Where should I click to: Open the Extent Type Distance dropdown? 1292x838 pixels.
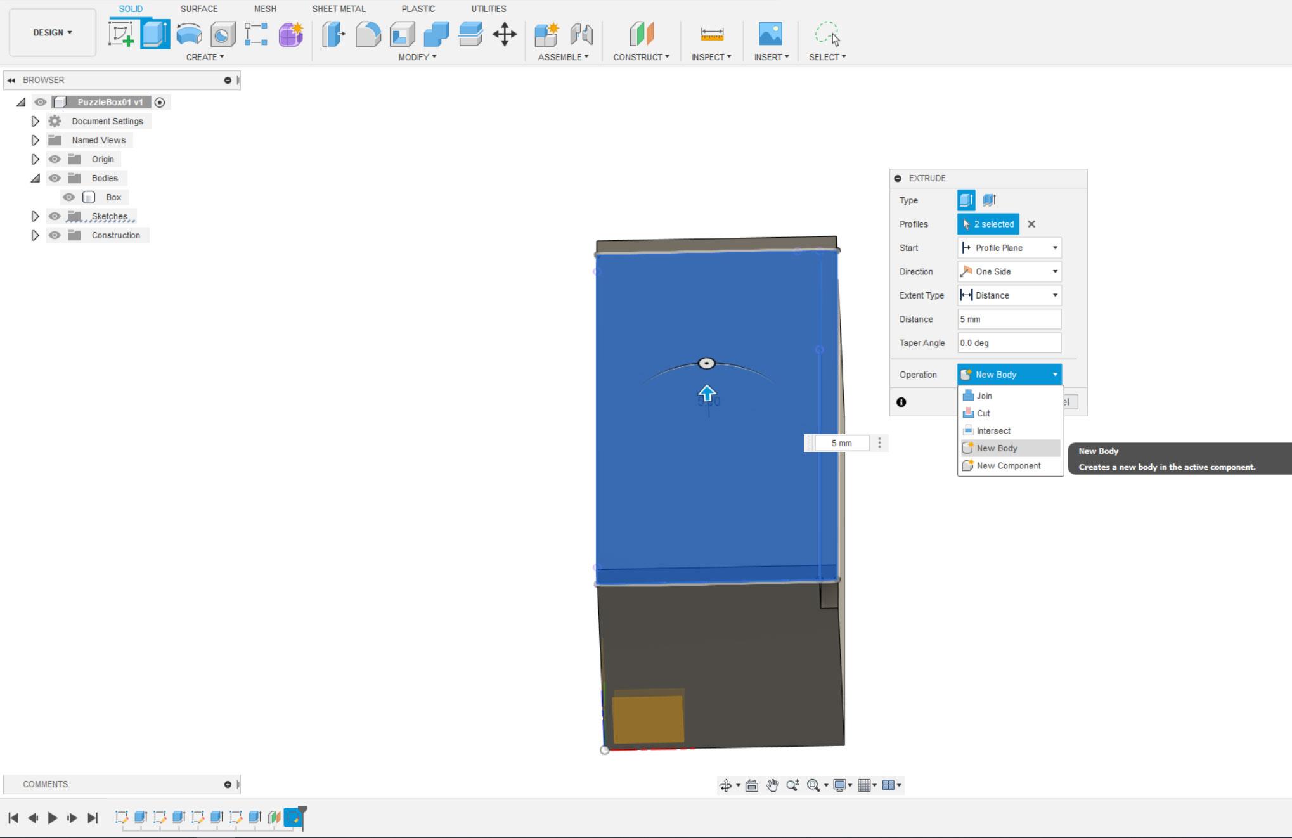[1009, 295]
